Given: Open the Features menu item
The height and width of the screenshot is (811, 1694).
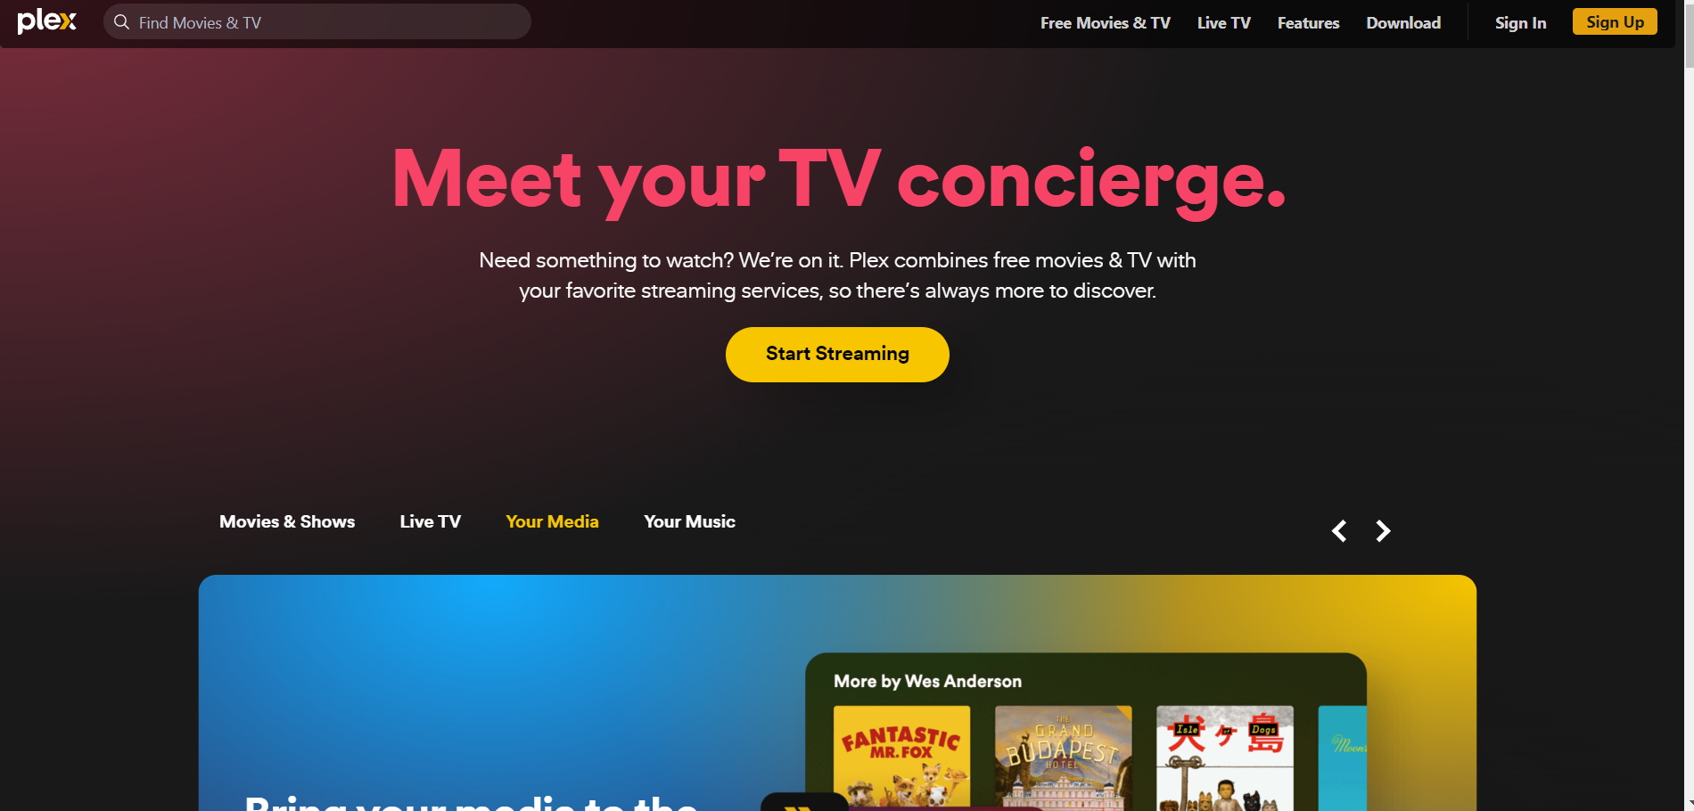Looking at the screenshot, I should 1308,23.
